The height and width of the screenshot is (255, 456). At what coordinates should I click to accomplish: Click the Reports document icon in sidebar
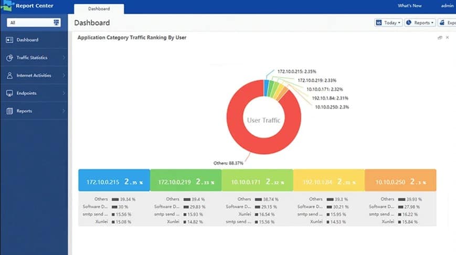9,111
